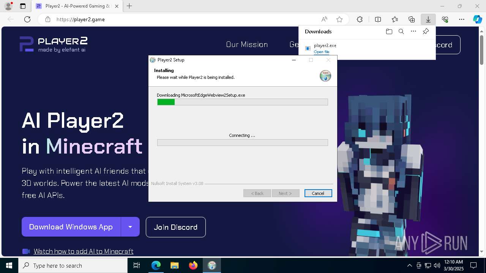This screenshot has height=273, width=486.
Task: Click the taskbar search box
Action: click(x=73, y=265)
